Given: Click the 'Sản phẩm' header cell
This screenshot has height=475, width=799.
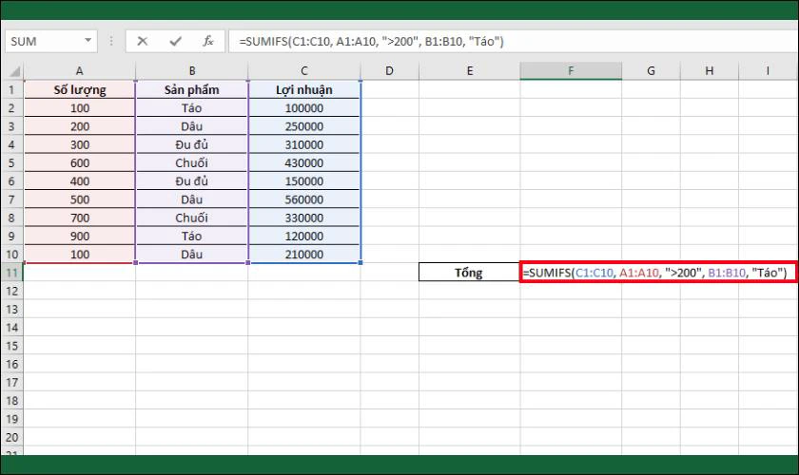Looking at the screenshot, I should coord(191,90).
